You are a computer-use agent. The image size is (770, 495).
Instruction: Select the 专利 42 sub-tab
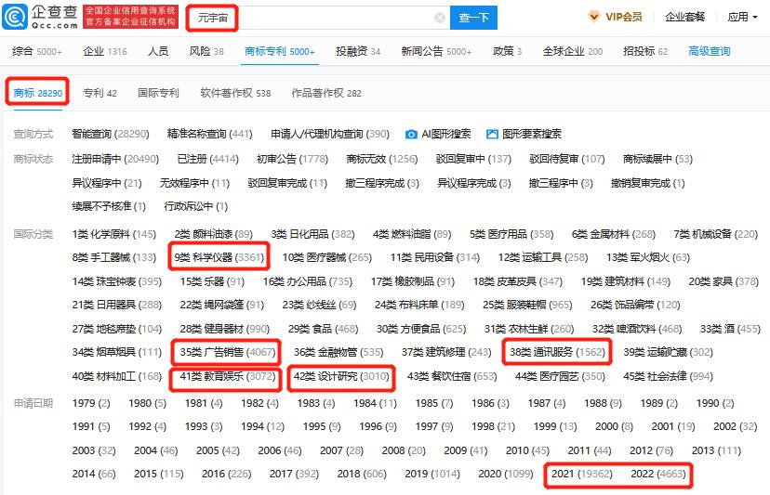100,93
